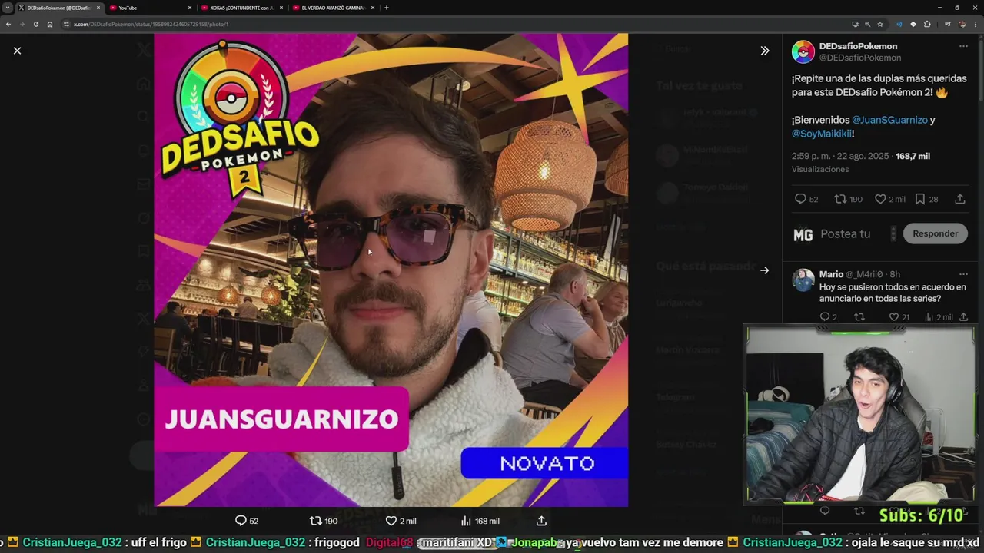Screen dimensions: 984x553
Task: Repost Mario's reply
Action: (x=859, y=317)
